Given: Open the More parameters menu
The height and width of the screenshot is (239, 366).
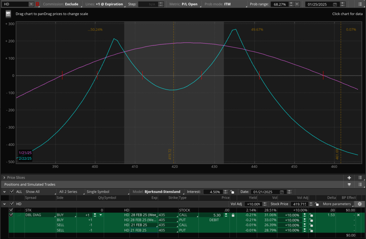Looking at the screenshot, I should pos(337,204).
